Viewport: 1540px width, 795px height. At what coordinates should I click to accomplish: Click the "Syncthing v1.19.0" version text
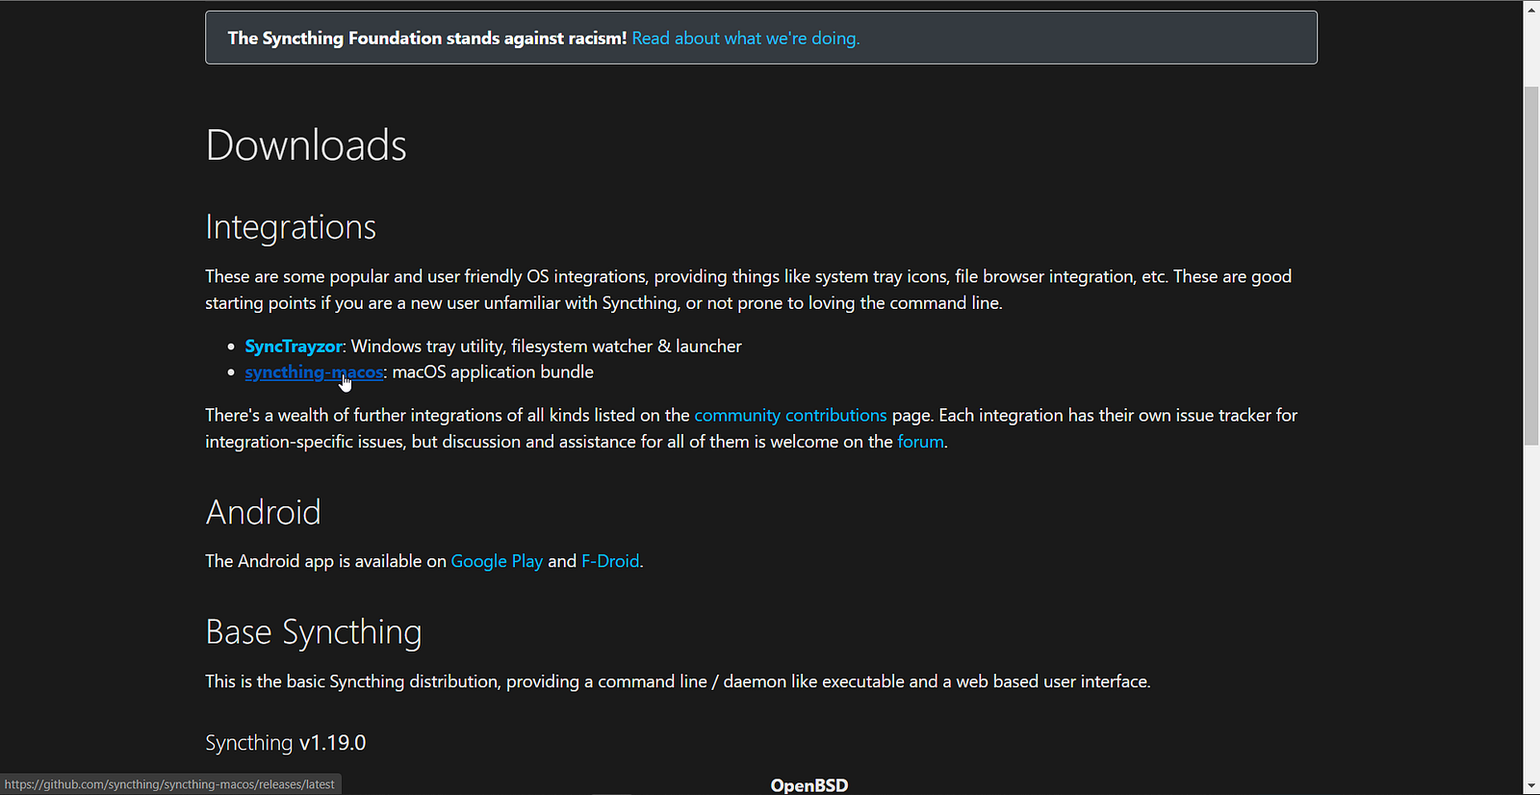tap(286, 743)
